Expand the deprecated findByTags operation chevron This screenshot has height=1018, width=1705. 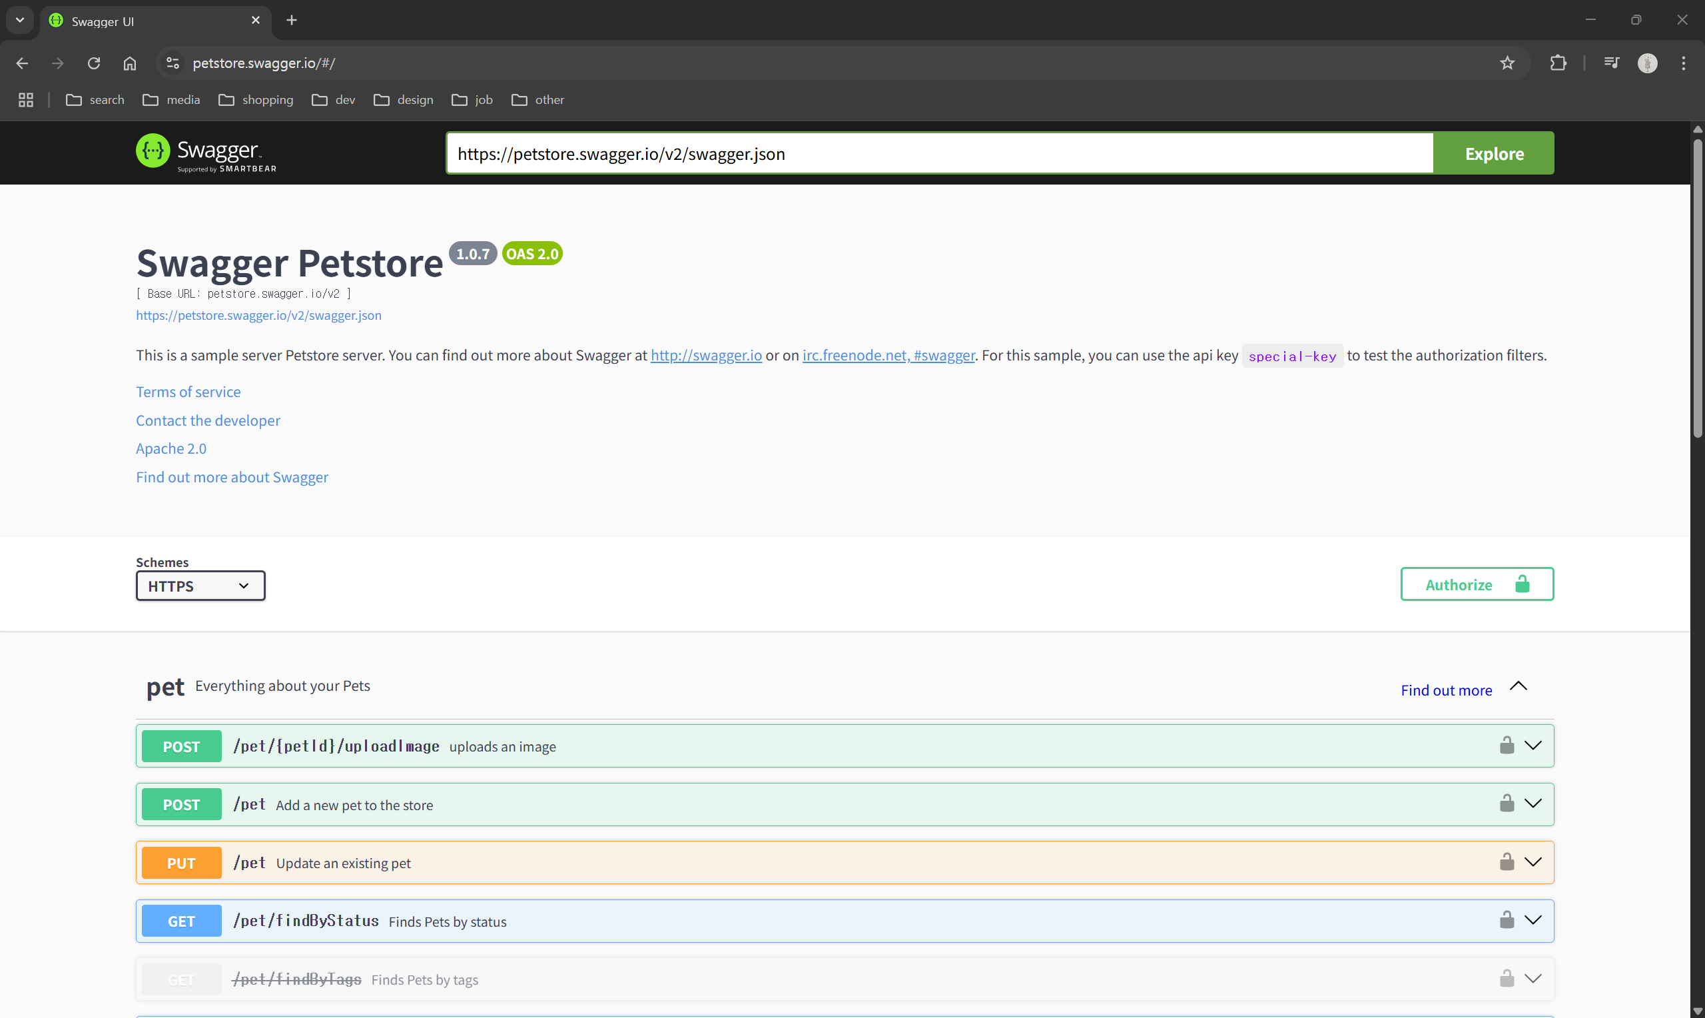(x=1533, y=979)
